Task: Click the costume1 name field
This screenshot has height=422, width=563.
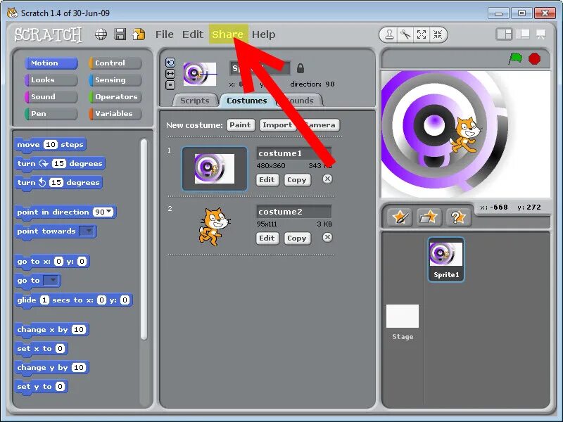Action: [293, 153]
